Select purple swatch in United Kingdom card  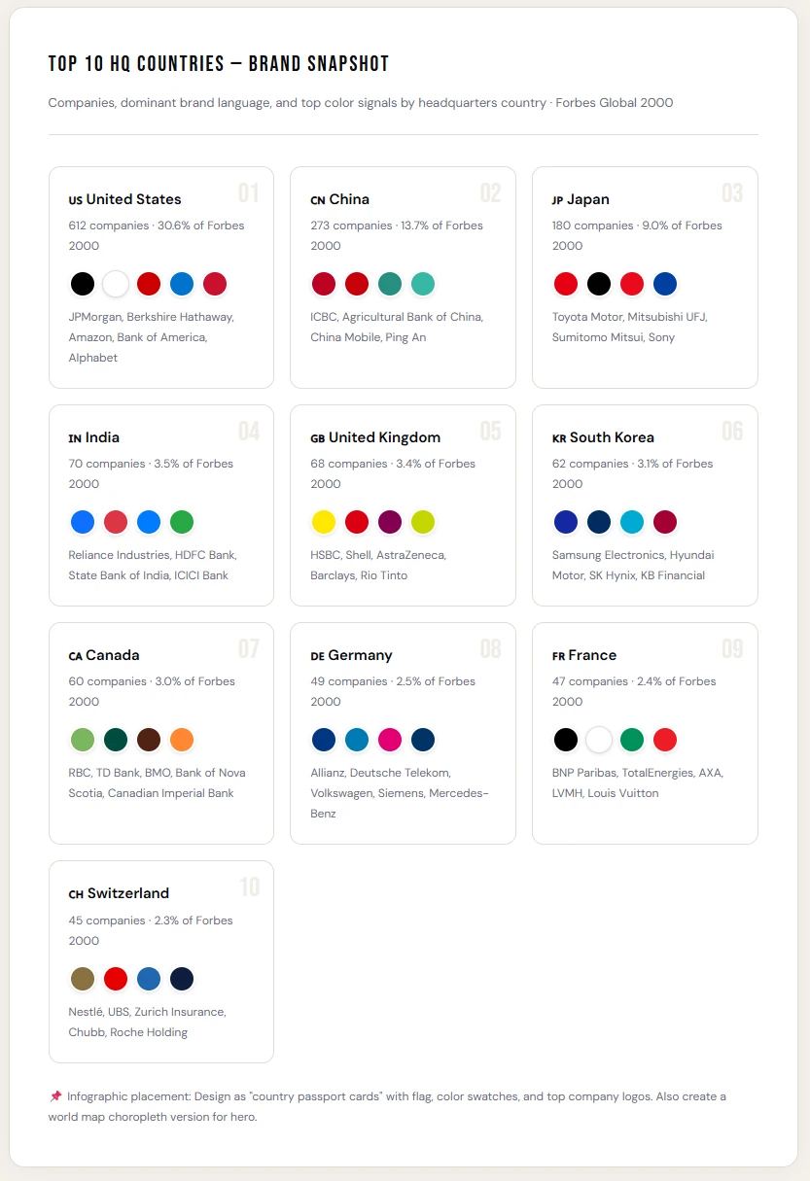(x=390, y=522)
